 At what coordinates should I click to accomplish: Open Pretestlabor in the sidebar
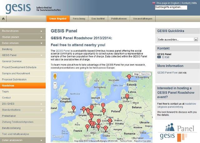pos(23,116)
